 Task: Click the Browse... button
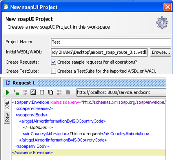point(161,52)
